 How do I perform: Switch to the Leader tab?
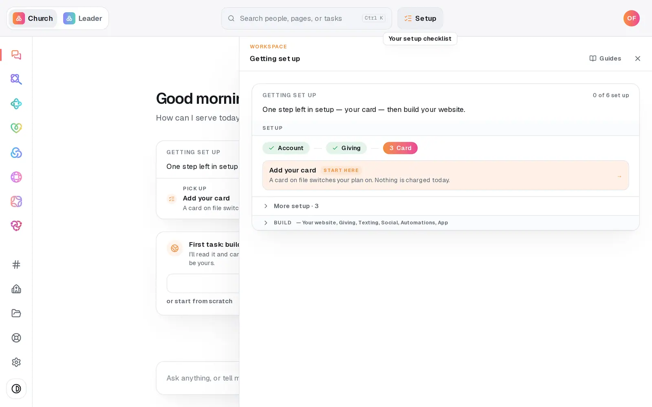pos(83,18)
